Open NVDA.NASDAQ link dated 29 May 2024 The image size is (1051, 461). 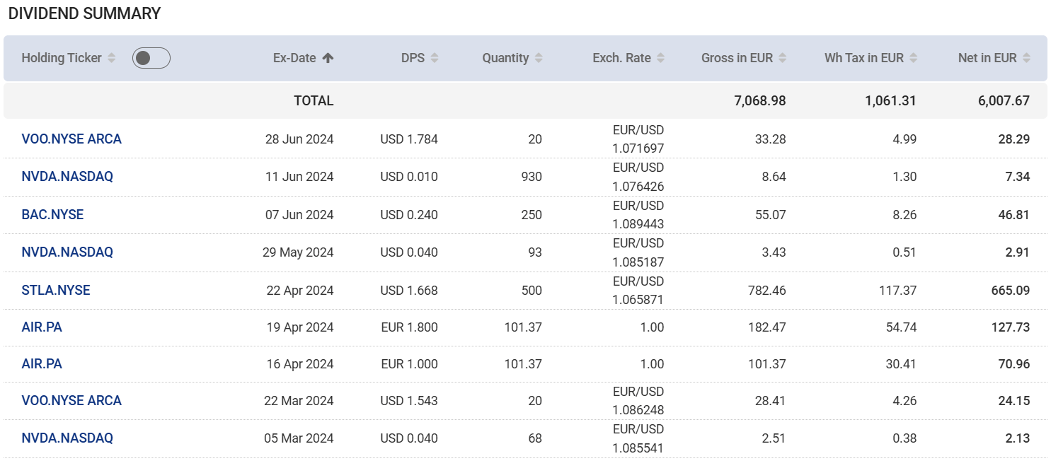click(67, 252)
